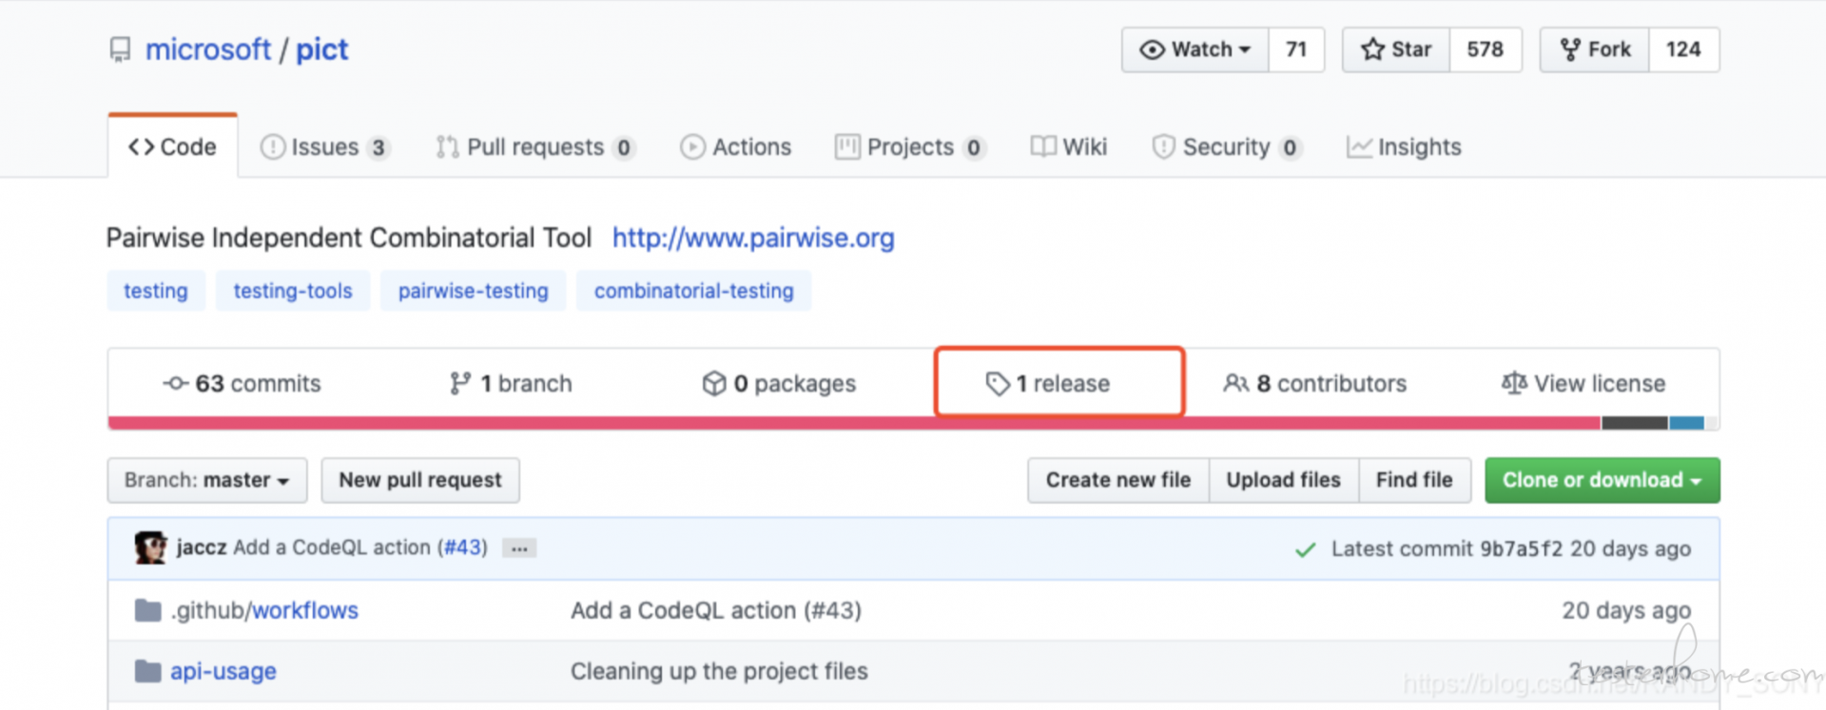
Task: Open the 0 packages page
Action: (779, 383)
